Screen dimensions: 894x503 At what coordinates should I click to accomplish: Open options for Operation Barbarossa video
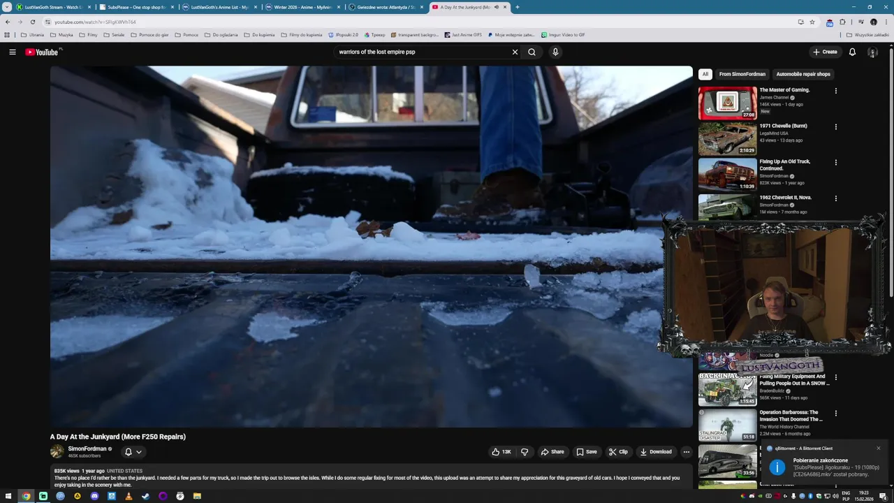click(835, 413)
